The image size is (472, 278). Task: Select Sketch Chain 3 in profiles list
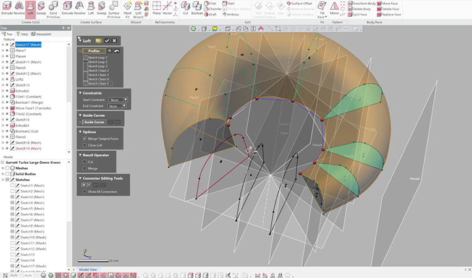point(99,75)
